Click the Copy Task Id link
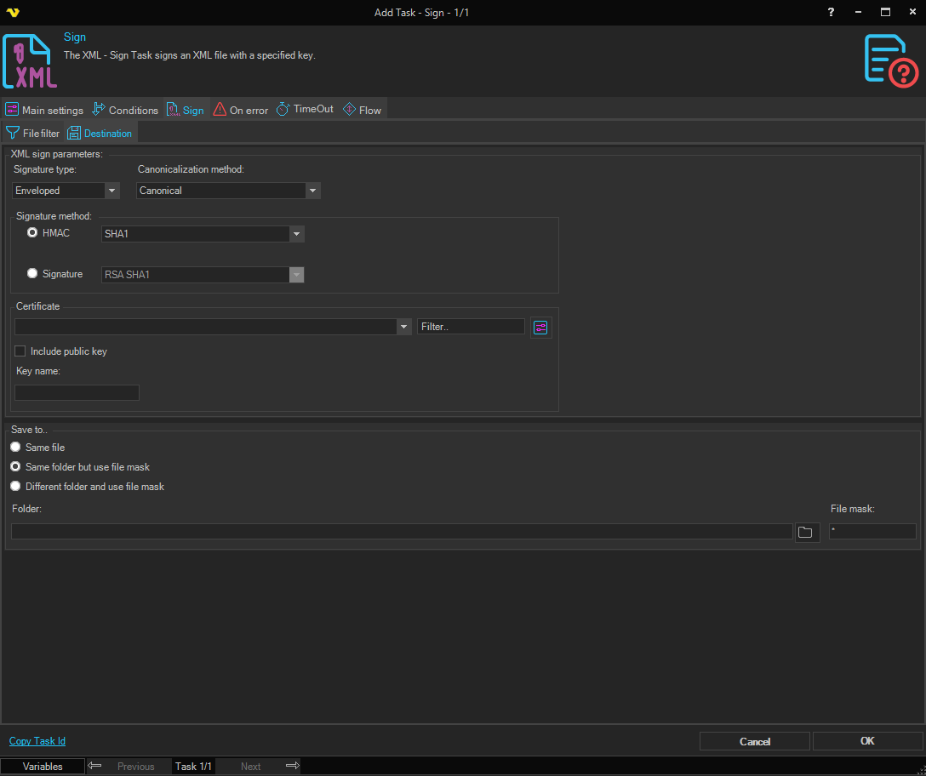 pyautogui.click(x=37, y=741)
